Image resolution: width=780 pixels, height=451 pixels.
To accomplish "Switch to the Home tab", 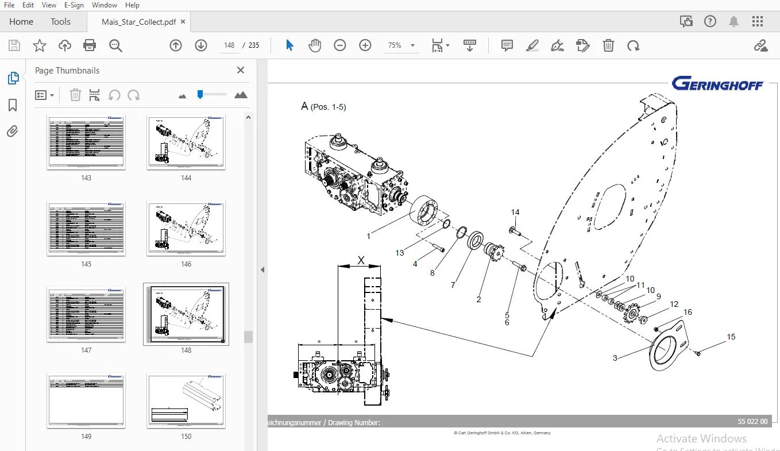I will click(21, 22).
